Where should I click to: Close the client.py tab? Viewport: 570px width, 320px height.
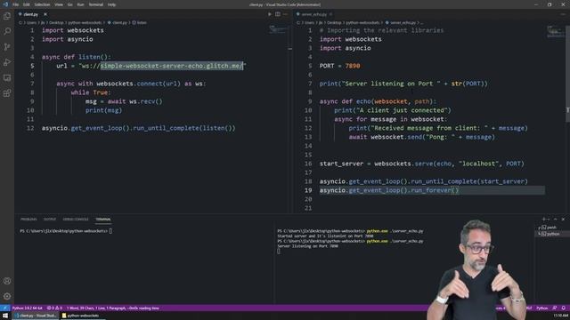tap(45, 14)
